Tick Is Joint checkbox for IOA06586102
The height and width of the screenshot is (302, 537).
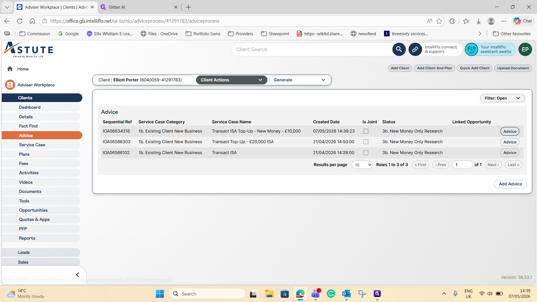pyautogui.click(x=366, y=153)
